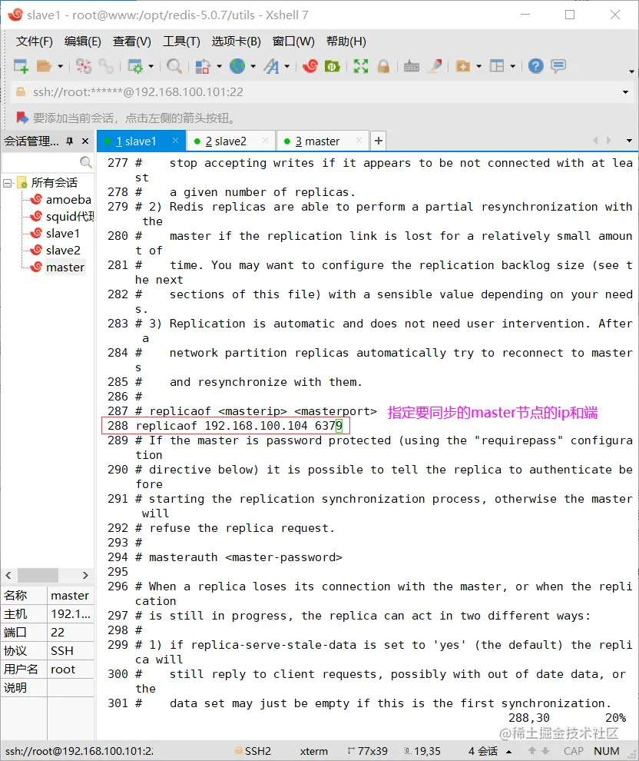Expand dropdown beside font icon
Screen dimensions: 639x761
click(287, 66)
